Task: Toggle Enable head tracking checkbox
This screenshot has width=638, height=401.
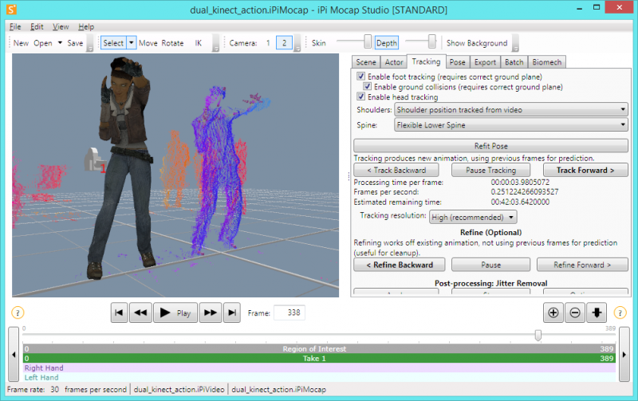Action: coord(360,96)
